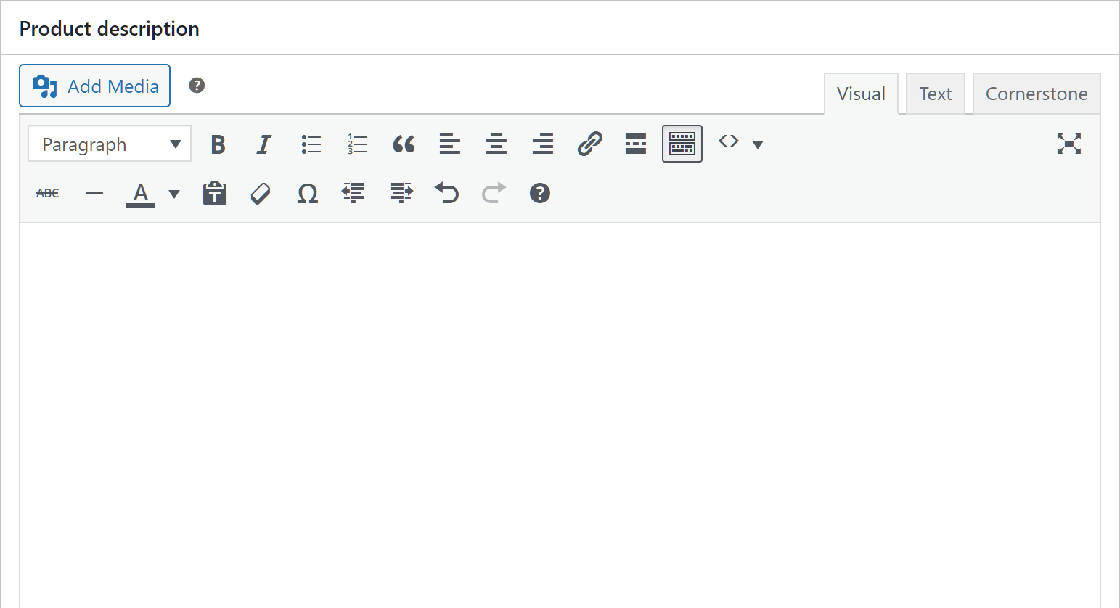1120x608 pixels.
Task: Decrease the paragraph indent
Action: coord(354,193)
